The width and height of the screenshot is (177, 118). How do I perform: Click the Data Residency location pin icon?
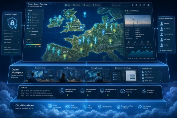coord(100,107)
